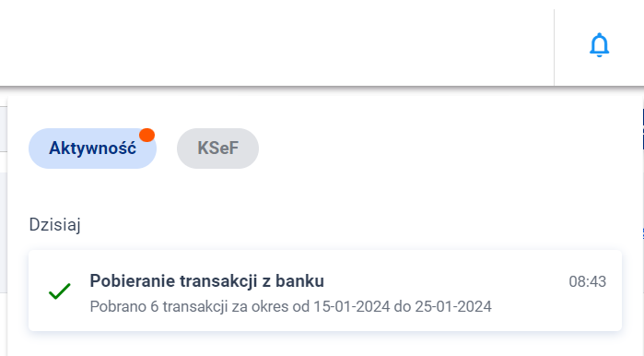Image resolution: width=644 pixels, height=356 pixels.
Task: Switch to the KSeF tab
Action: (x=217, y=148)
